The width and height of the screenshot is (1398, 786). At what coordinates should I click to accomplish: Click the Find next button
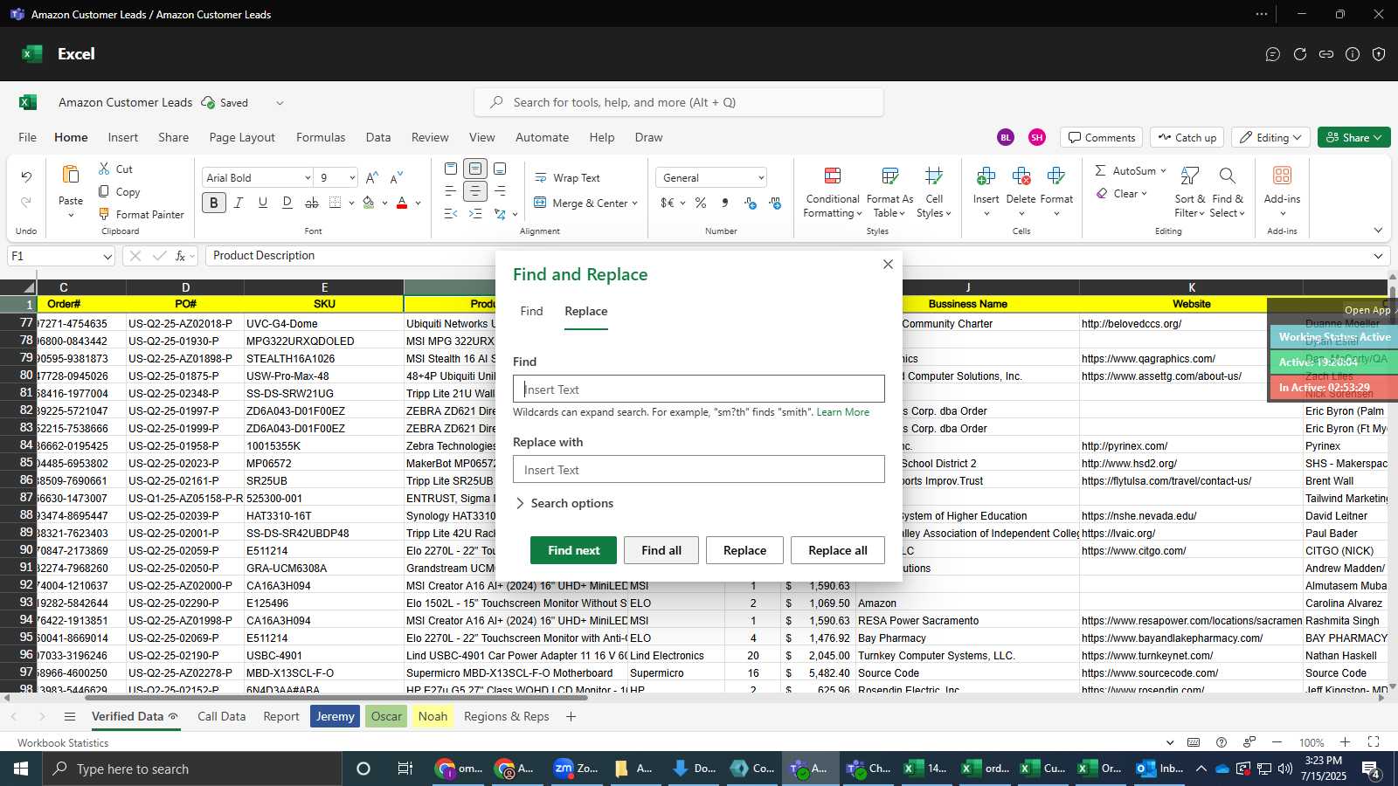coord(573,550)
